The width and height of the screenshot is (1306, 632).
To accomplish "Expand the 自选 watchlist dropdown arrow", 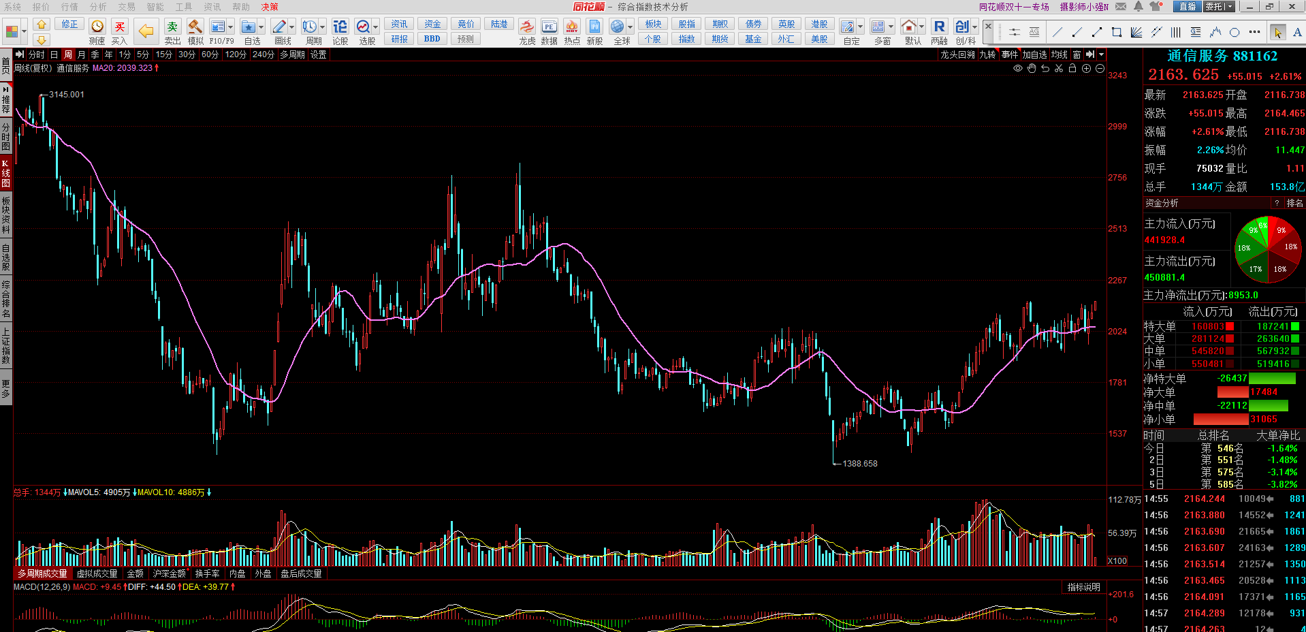I will (x=261, y=27).
